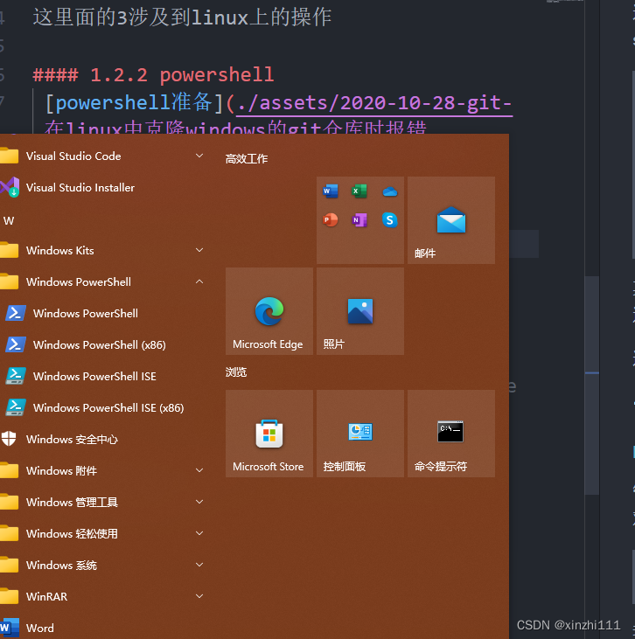Expand the WinRAR folder chevron
This screenshot has height=639, width=635.
coord(199,596)
